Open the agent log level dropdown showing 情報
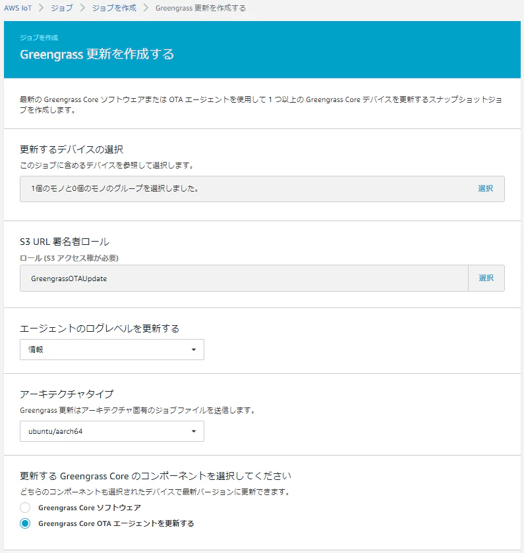The image size is (524, 553). click(x=112, y=350)
